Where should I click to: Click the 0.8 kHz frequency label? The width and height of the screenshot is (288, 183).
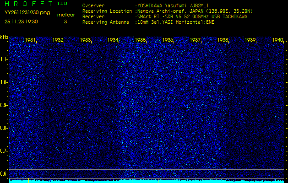pyautogui.click(x=4, y=128)
